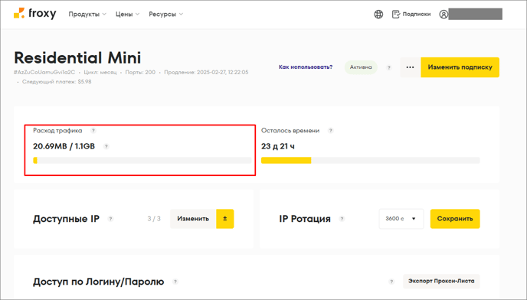
Task: Click the Цикл: месяц text
Action: point(100,72)
